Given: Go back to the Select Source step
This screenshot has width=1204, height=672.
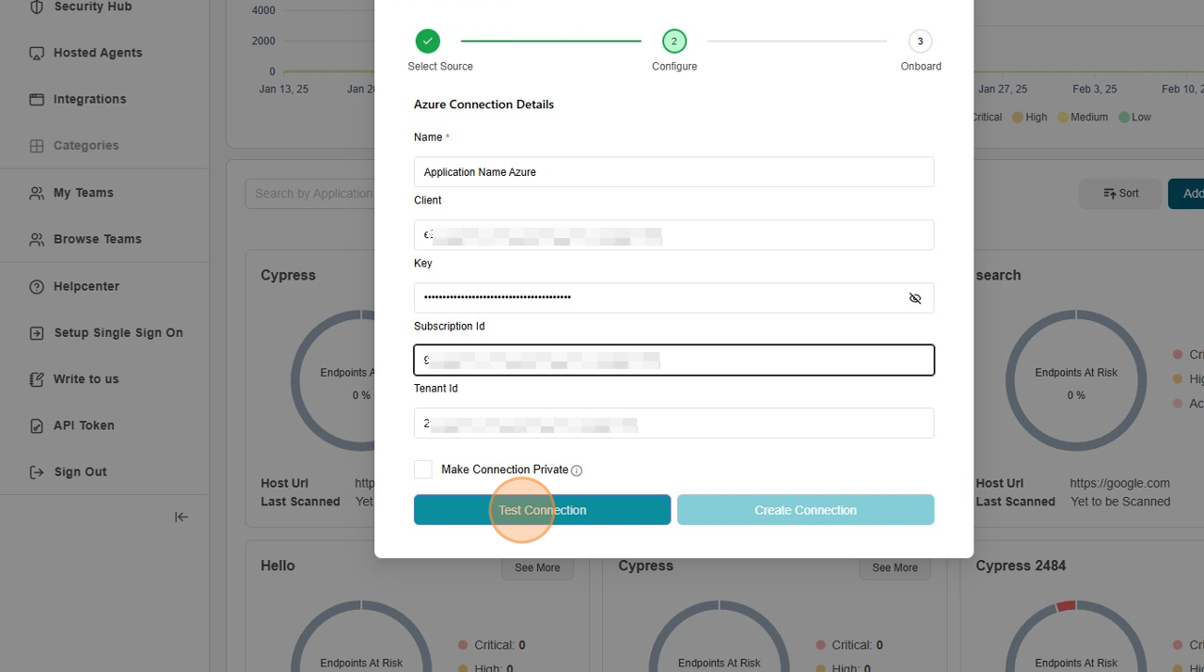Looking at the screenshot, I should [428, 41].
